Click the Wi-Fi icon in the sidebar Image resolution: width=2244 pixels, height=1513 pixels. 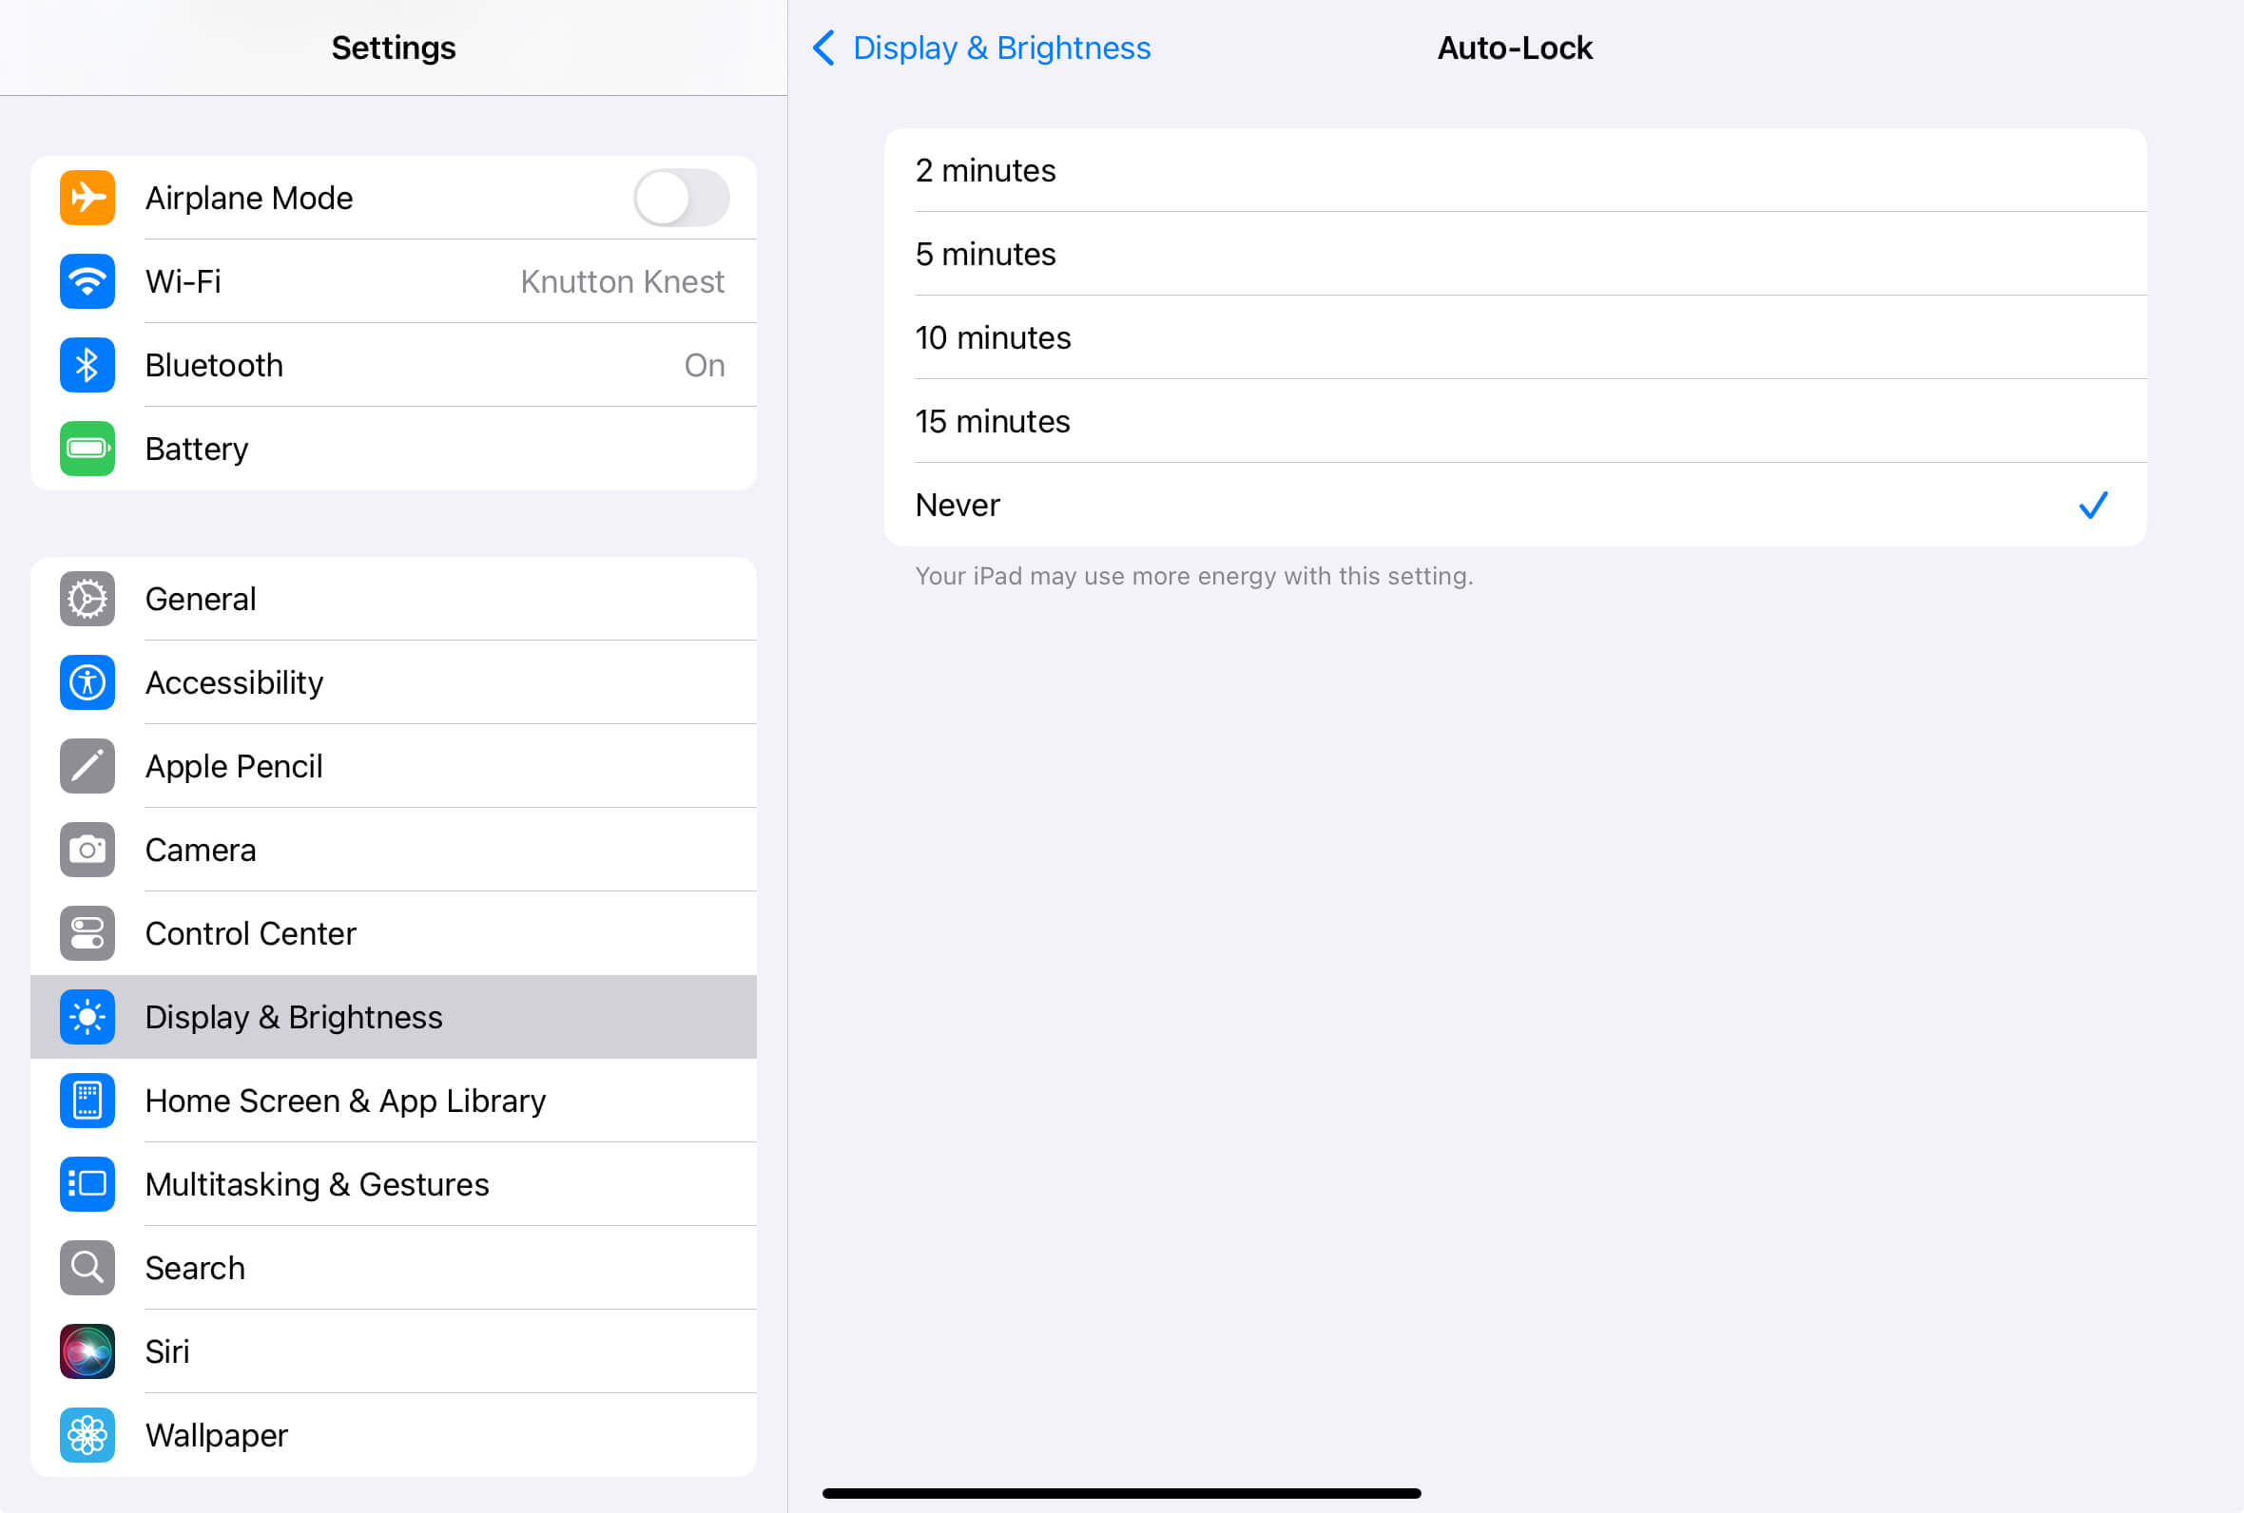click(87, 280)
